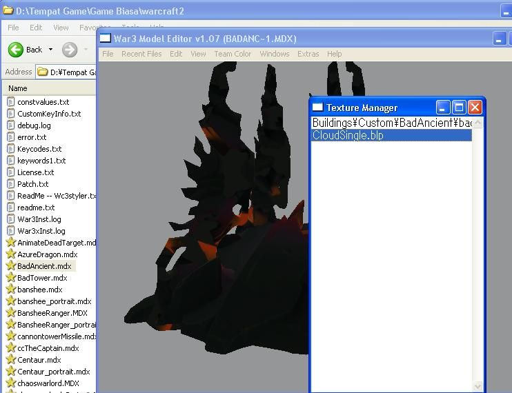Open View menu in Explorer window

pos(61,28)
